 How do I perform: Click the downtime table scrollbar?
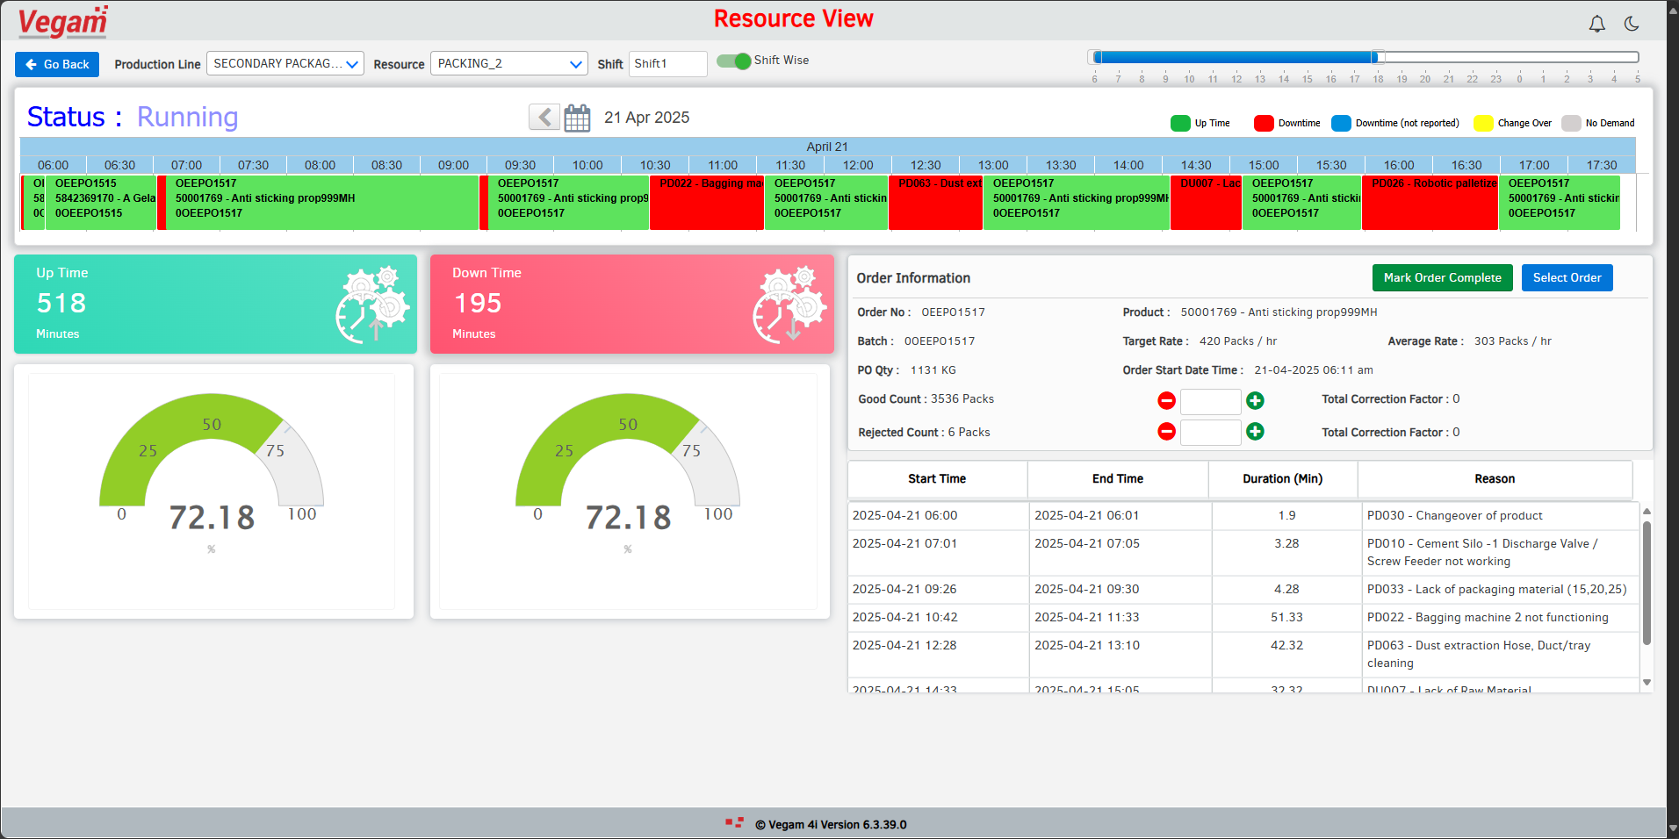1647,583
